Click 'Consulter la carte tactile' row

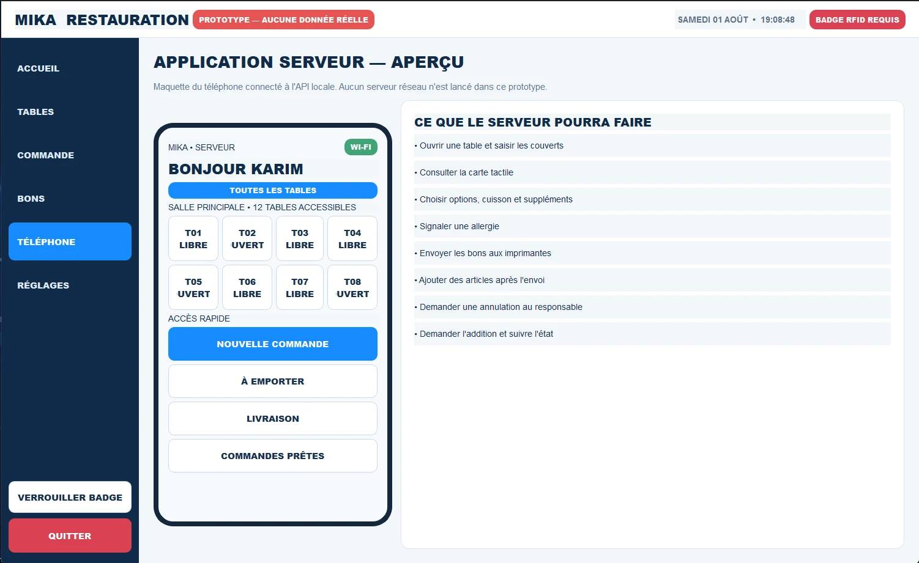point(652,172)
